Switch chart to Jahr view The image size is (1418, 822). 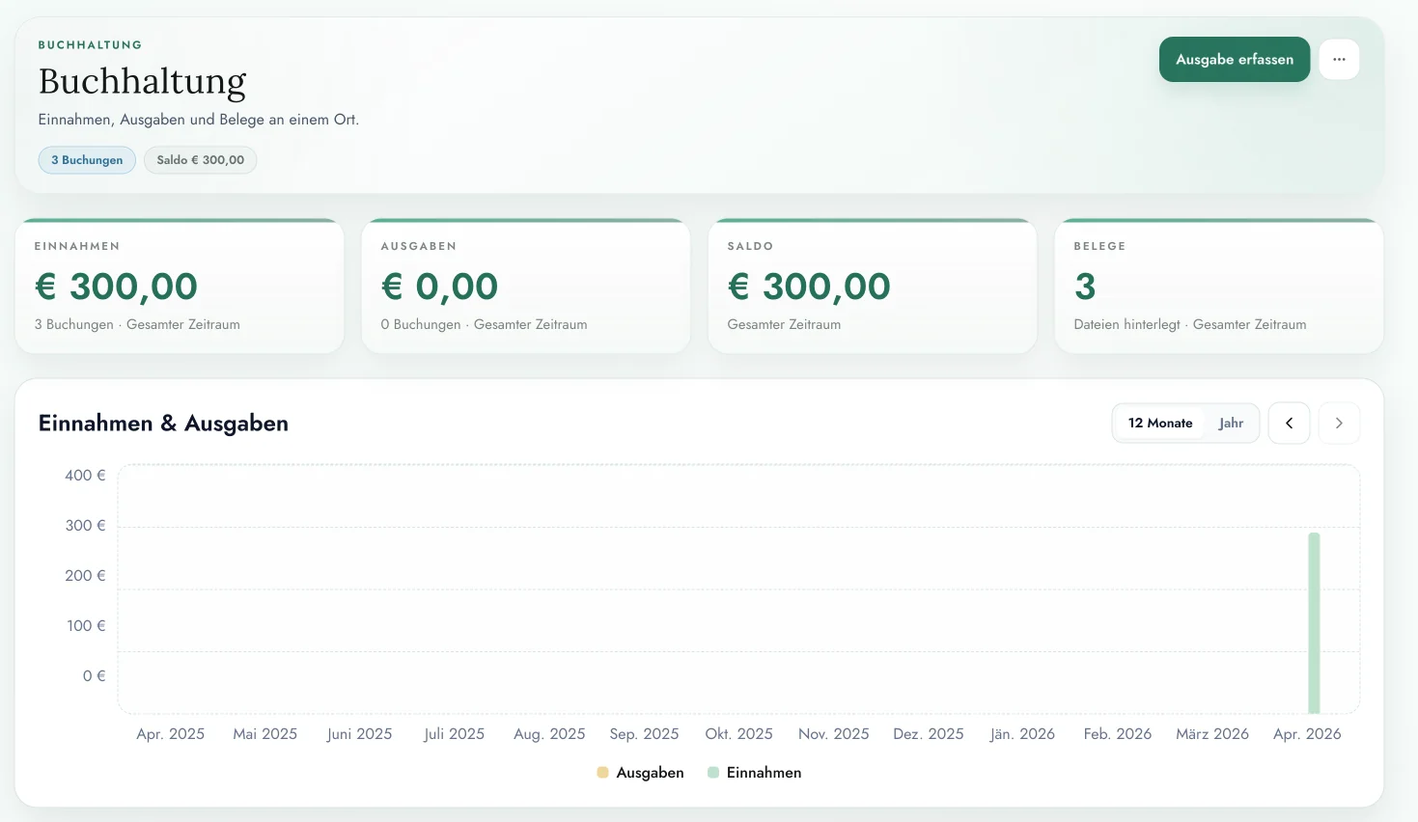(x=1231, y=424)
